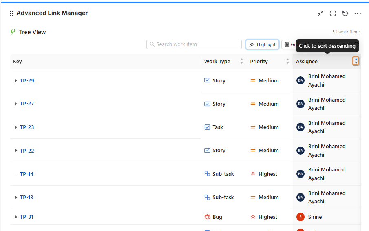Image resolution: width=369 pixels, height=231 pixels.
Task: Focus the Search work item field
Action: click(x=194, y=44)
